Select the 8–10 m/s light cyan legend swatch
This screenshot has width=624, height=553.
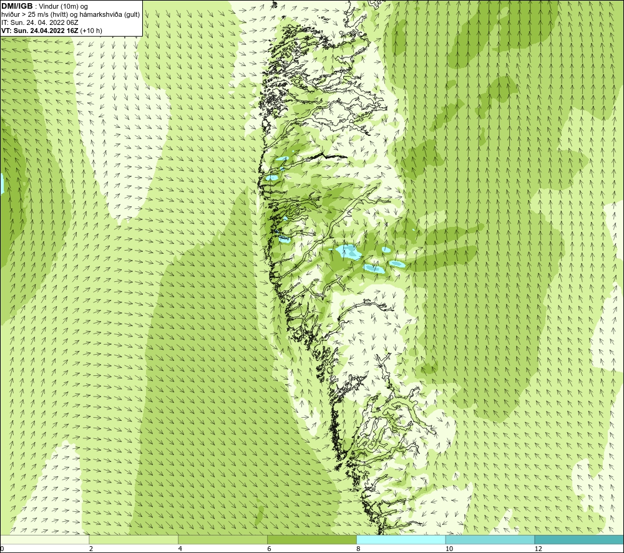[x=401, y=539]
